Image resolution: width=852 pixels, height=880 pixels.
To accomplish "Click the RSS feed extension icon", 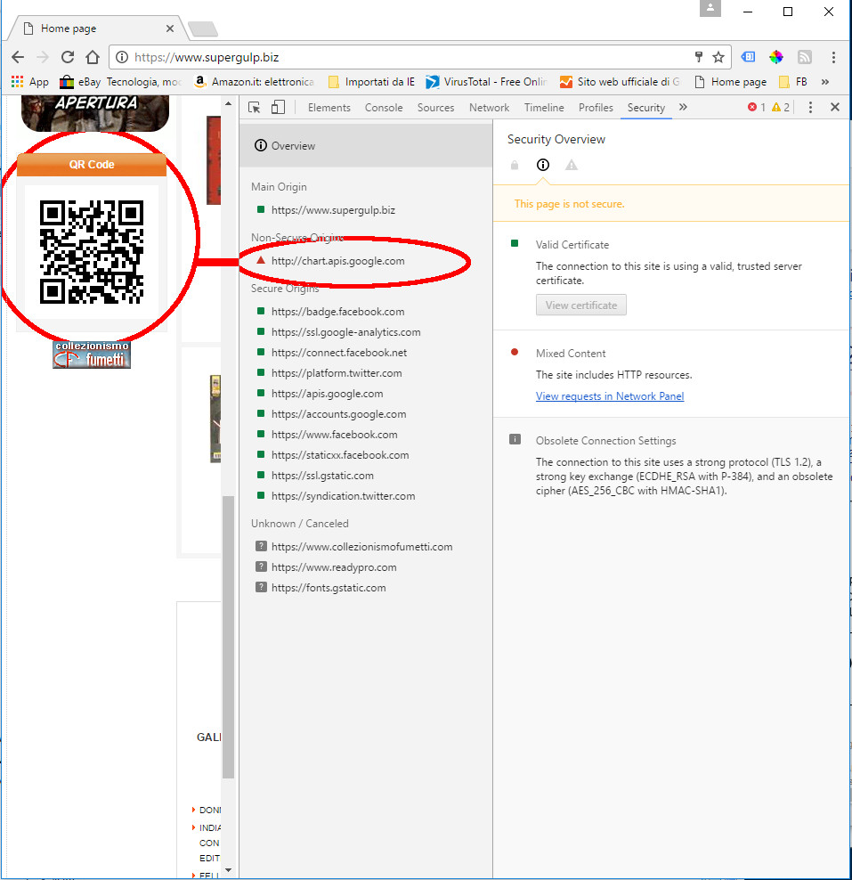I will click(805, 57).
